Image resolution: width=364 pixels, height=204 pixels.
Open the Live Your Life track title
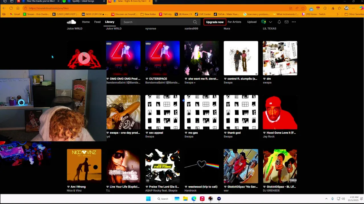tap(125, 187)
